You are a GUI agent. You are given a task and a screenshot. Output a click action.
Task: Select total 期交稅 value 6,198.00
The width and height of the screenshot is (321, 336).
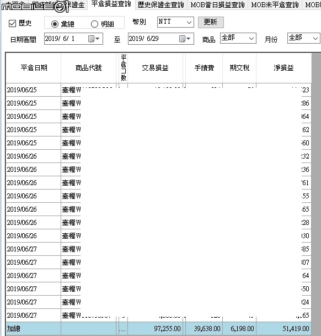point(242,328)
